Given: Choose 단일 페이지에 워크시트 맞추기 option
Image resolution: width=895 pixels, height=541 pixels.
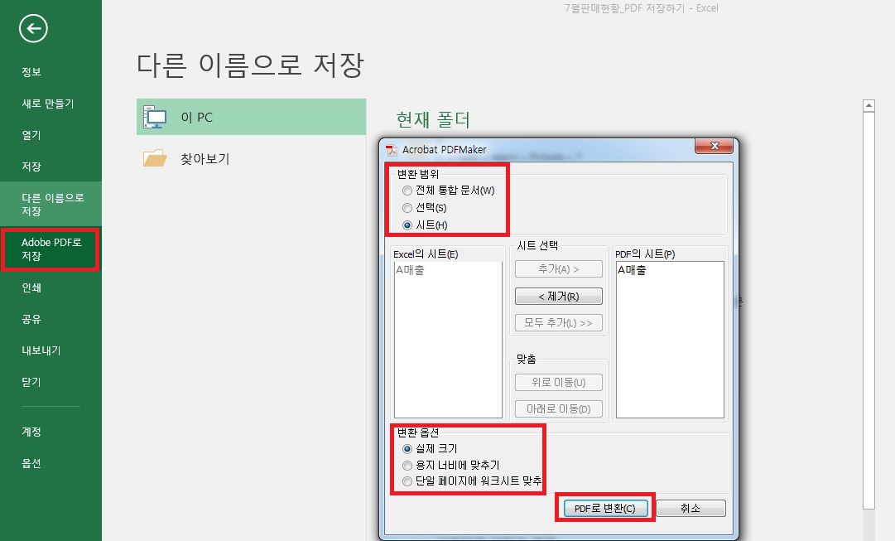Looking at the screenshot, I should click(x=407, y=481).
